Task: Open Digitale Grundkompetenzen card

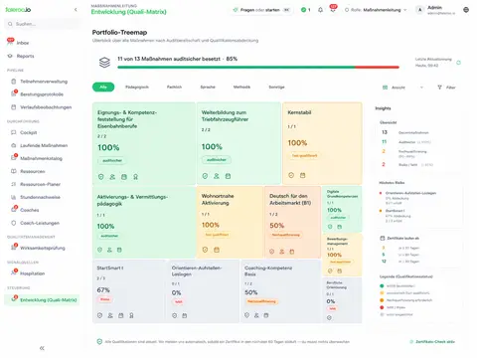Action: click(x=342, y=209)
